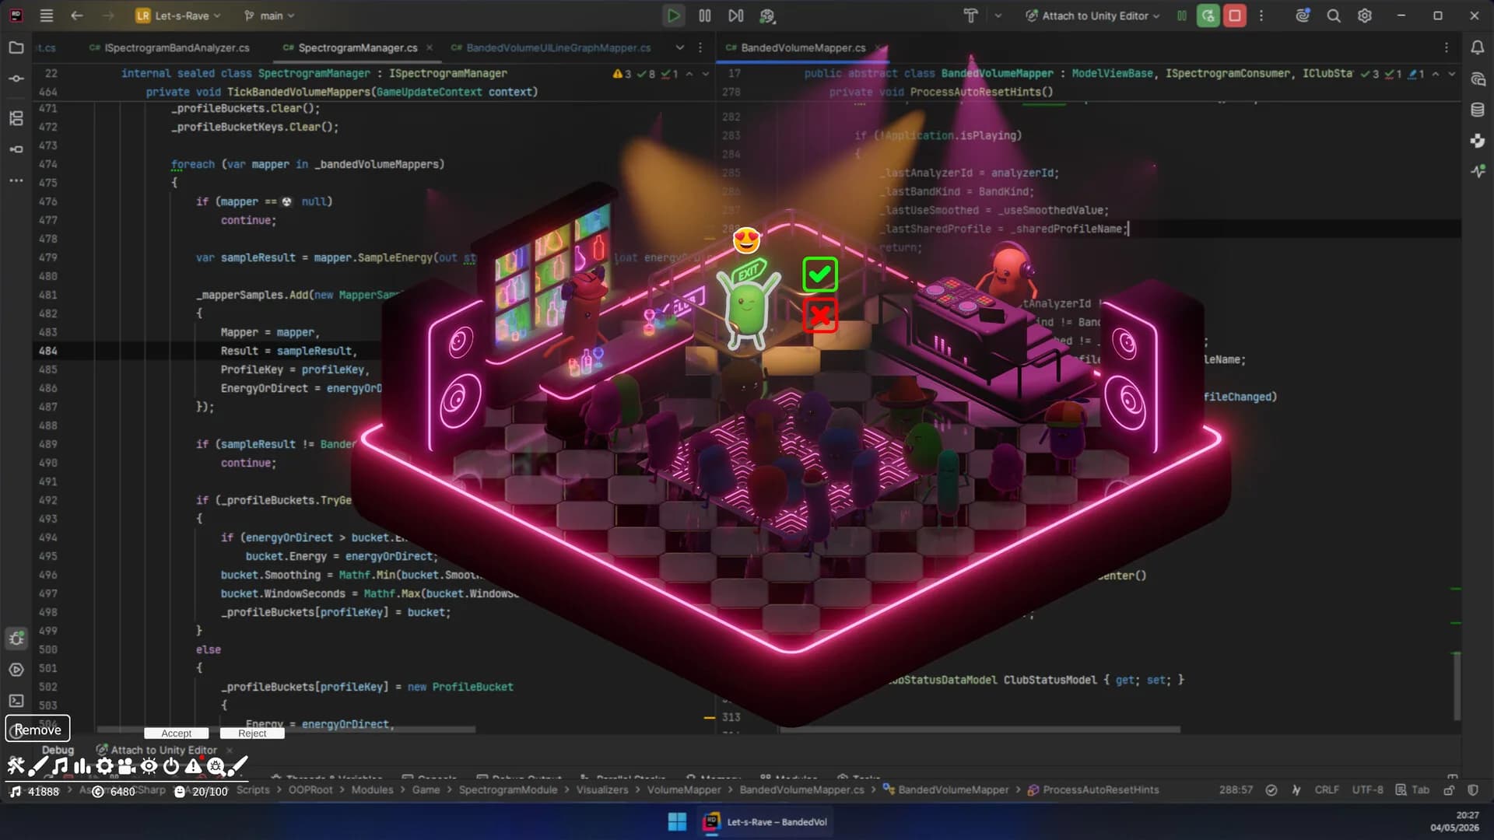Close the SpectrogramManager.cs tab
This screenshot has height=840, width=1494.
[430, 47]
